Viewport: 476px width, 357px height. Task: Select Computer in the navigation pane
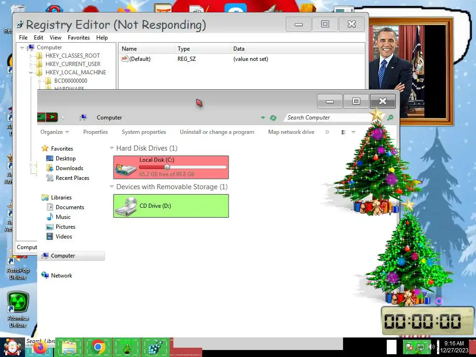[72, 256]
